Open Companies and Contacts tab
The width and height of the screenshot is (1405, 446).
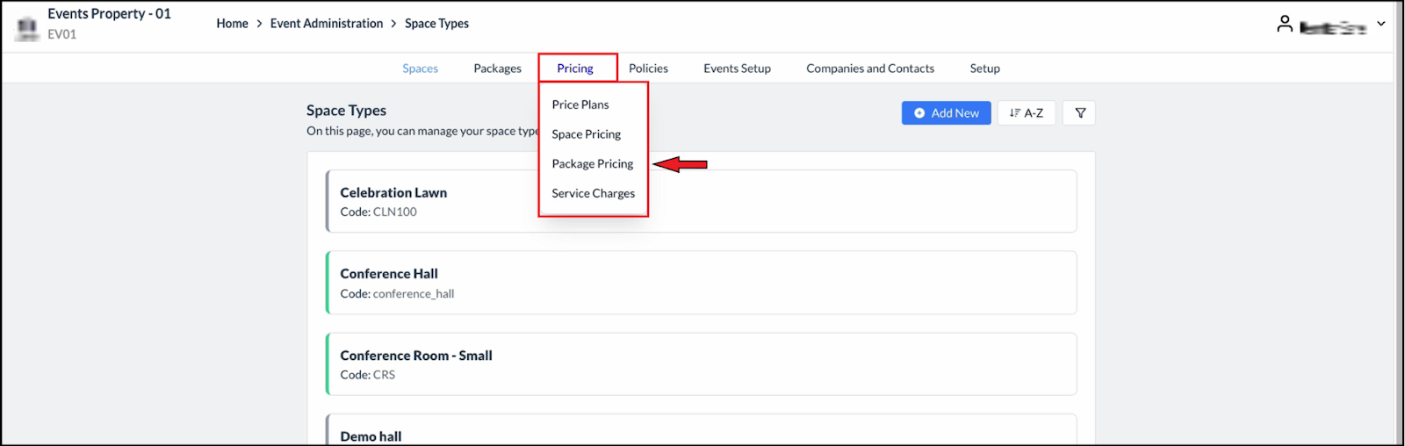point(869,68)
